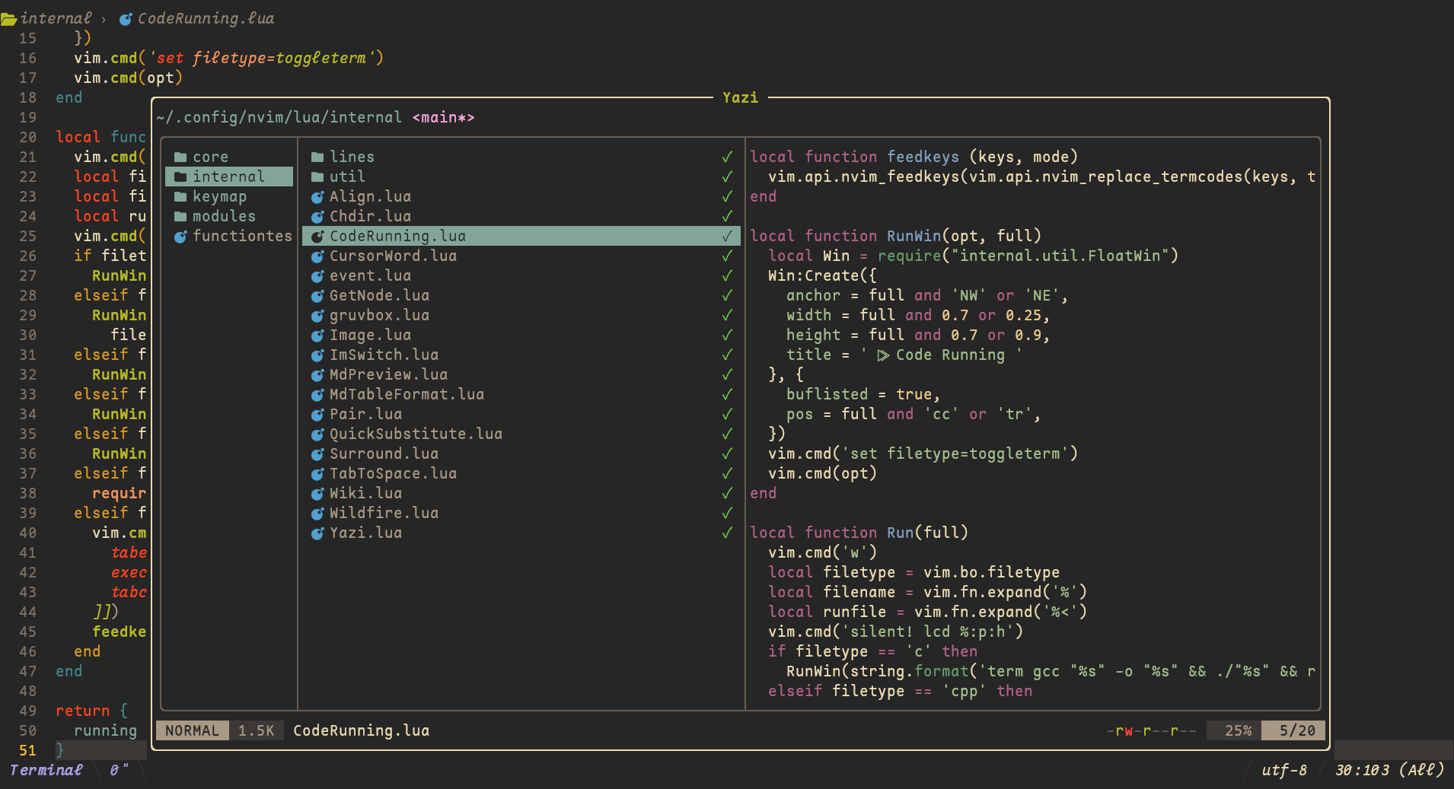Screen dimensions: 1454x789
Task: Click the 5/20 file counter
Action: click(1293, 730)
